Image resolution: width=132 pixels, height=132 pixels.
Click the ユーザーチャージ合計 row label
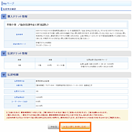19,101
